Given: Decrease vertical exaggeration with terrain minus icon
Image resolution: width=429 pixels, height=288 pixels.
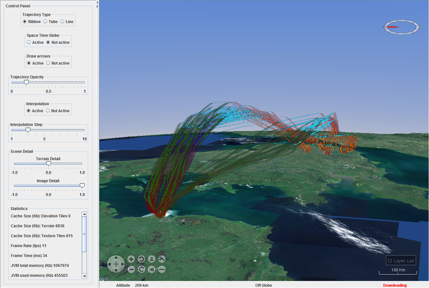Looking at the screenshot, I should [x=162, y=269].
